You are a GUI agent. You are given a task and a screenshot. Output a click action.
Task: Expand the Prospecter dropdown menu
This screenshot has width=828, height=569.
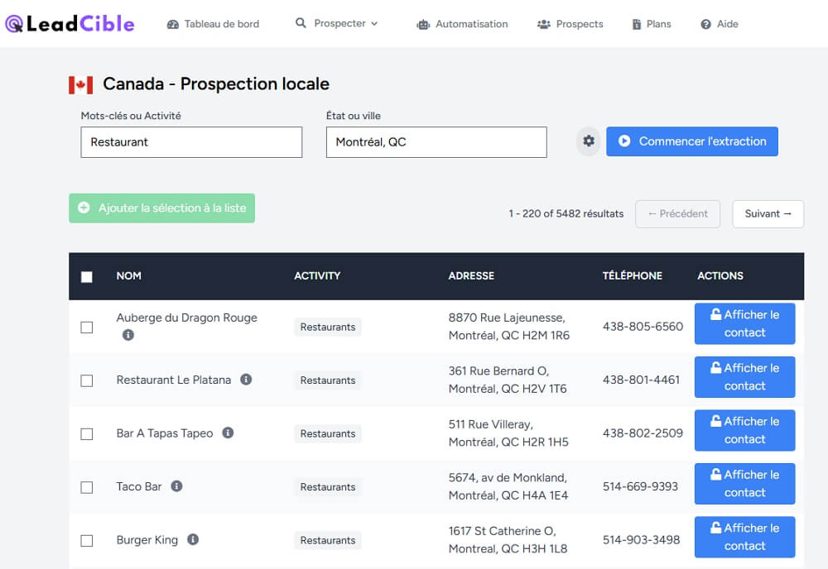coord(337,23)
